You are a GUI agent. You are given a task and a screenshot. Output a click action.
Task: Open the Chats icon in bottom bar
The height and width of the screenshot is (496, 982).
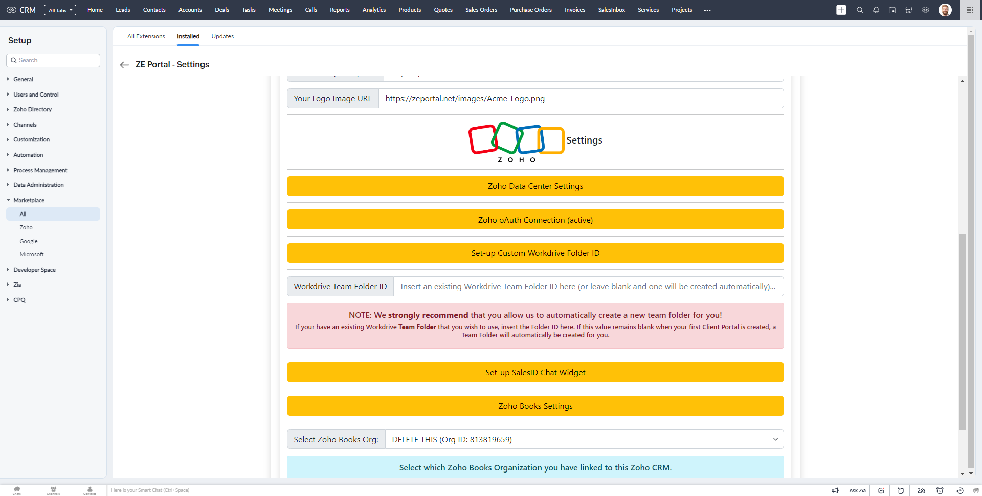[17, 490]
